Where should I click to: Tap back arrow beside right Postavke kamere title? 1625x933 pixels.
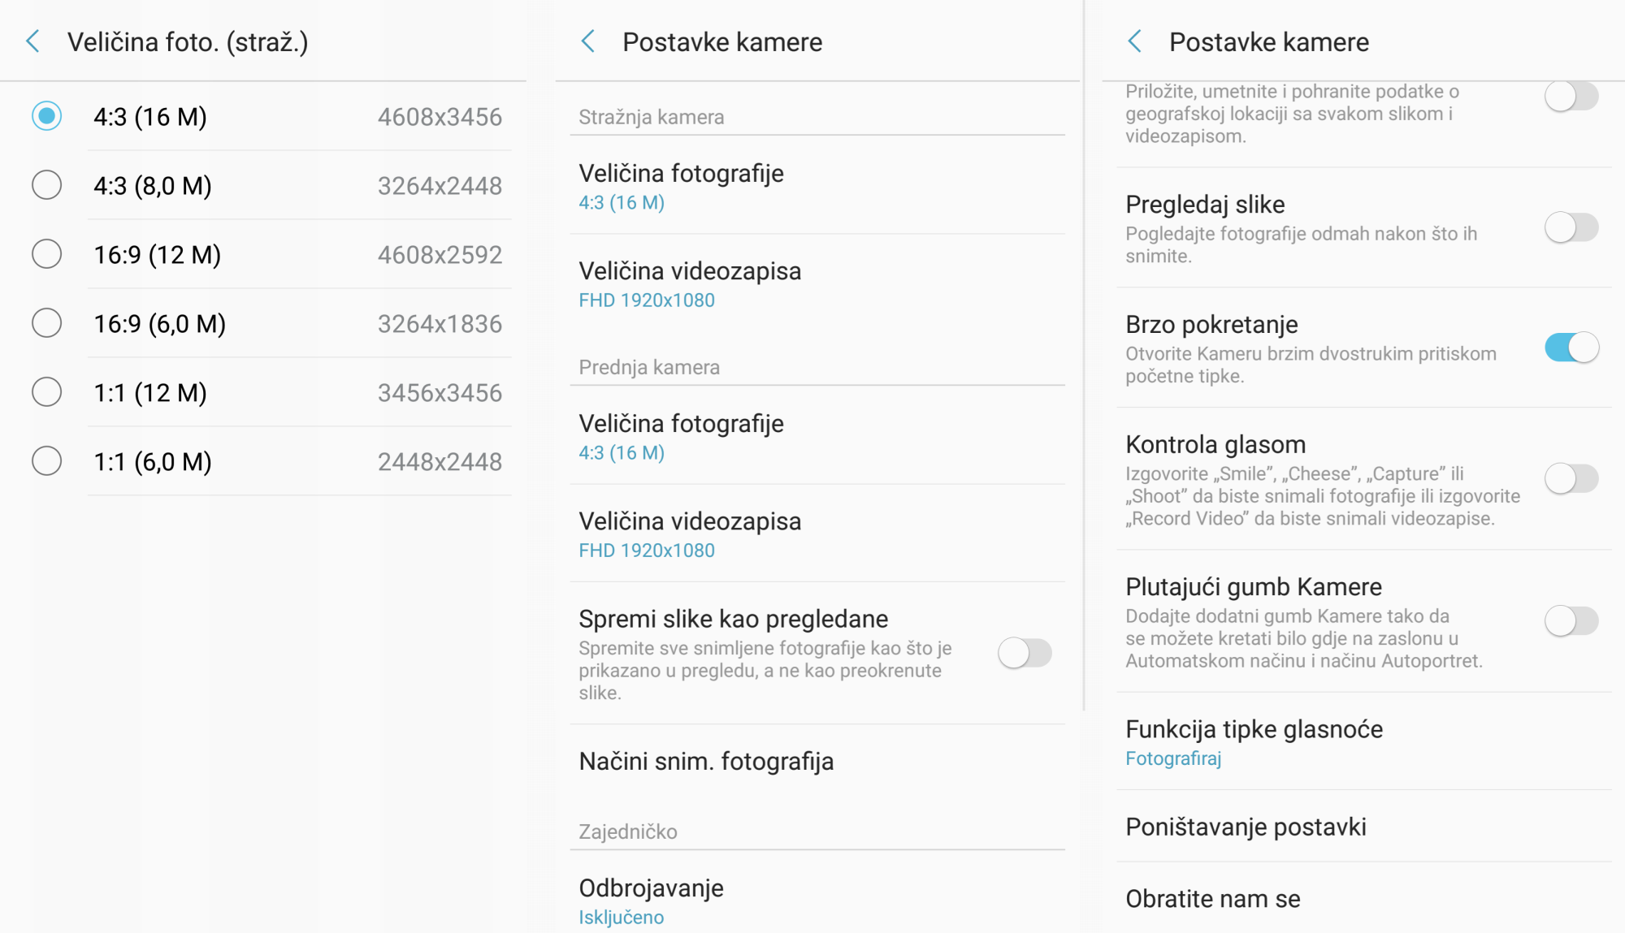click(x=1135, y=41)
